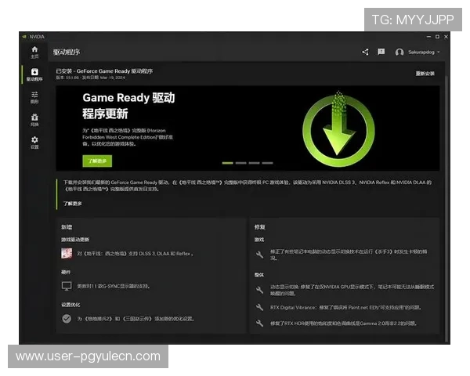Select the Drivers (驱动程序) sidebar item
Viewport: 470px width, 376px height.
pyautogui.click(x=34, y=74)
